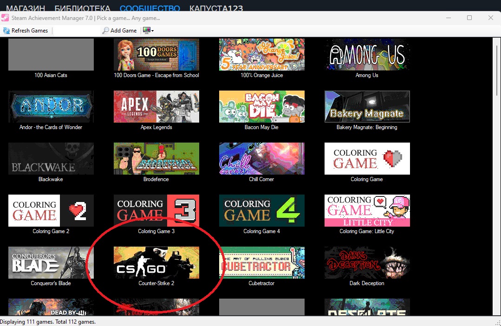Click the 'Apex Legends' caption text
This screenshot has height=326, width=501.
tap(156, 128)
